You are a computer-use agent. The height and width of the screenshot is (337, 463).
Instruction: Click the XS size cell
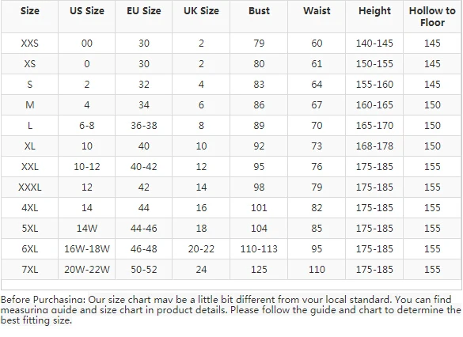pos(30,64)
